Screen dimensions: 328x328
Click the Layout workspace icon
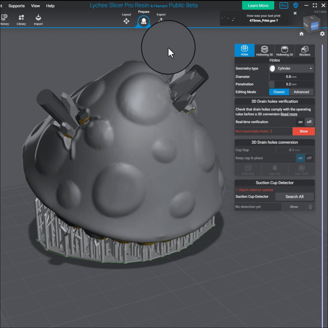click(126, 20)
